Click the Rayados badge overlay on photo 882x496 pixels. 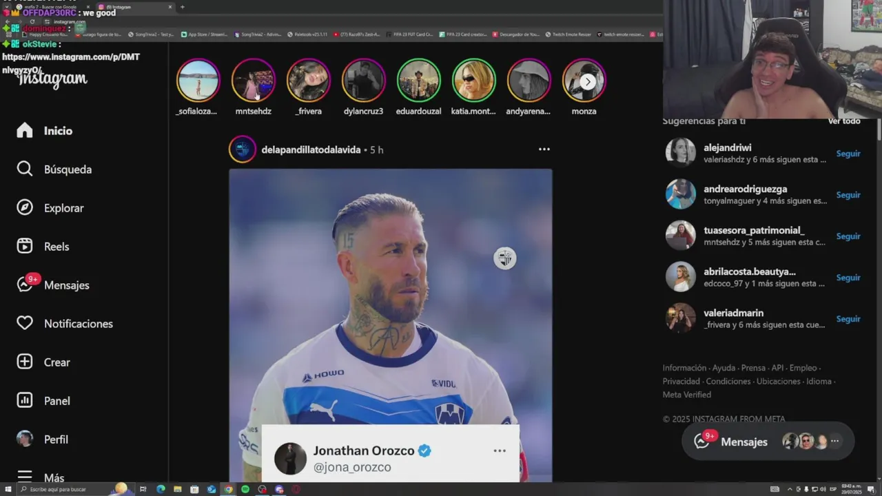(x=504, y=258)
